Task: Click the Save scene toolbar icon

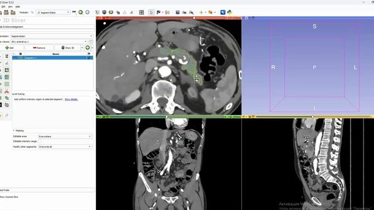Action: pyautogui.click(x=13, y=12)
